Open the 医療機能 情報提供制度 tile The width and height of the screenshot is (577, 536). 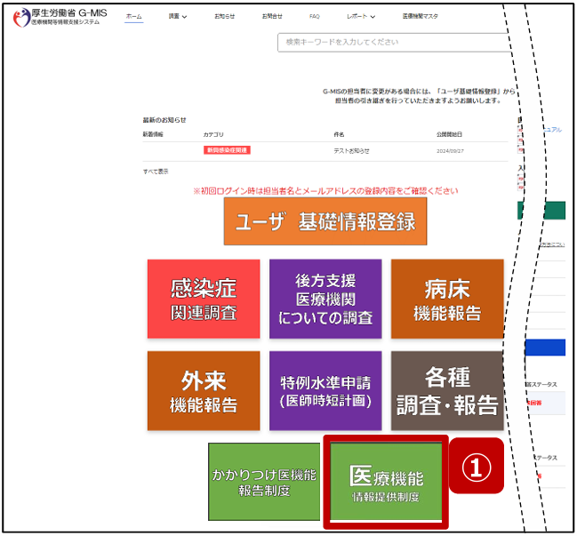tap(386, 481)
